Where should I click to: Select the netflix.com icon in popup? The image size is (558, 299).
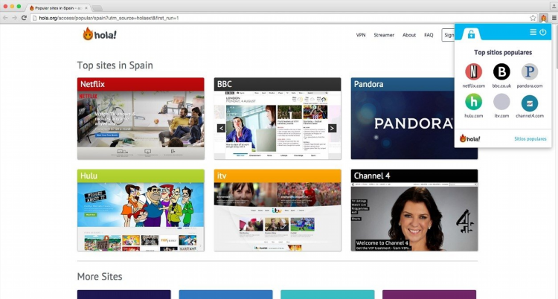coord(473,71)
